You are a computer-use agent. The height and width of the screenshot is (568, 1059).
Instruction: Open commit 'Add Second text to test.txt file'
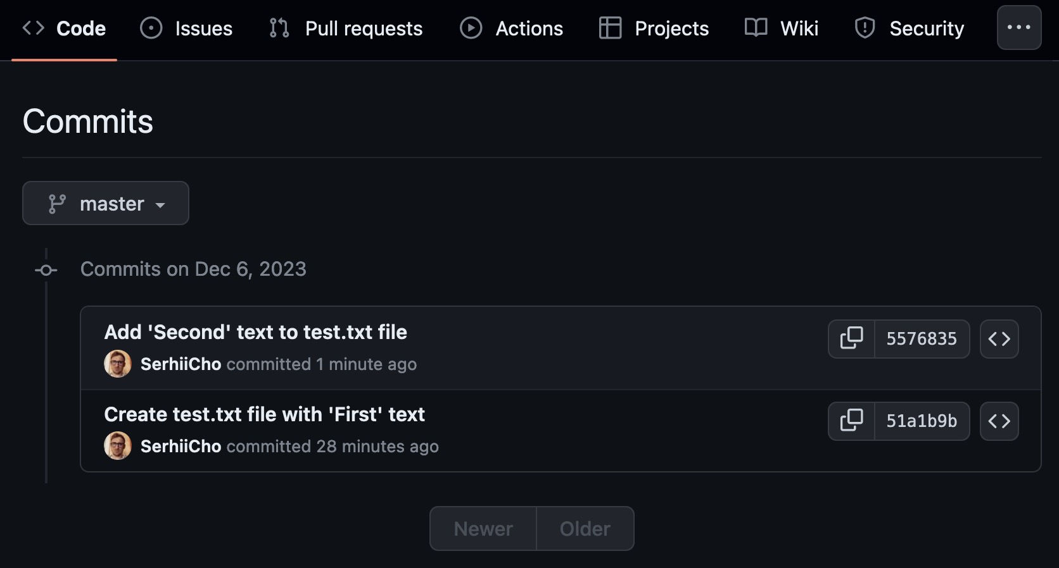point(255,332)
